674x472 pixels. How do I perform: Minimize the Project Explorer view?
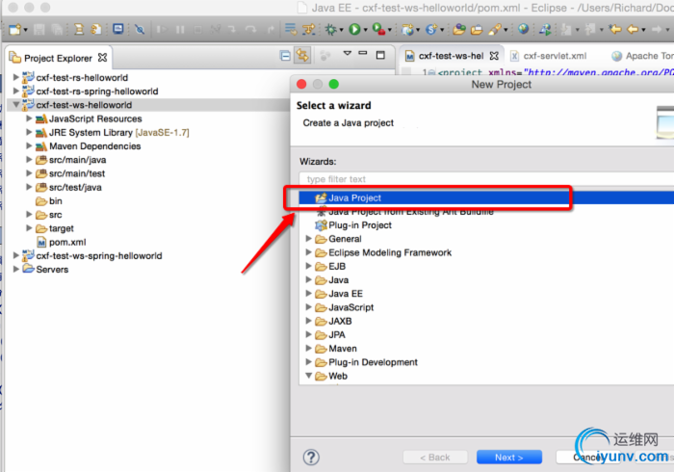click(x=363, y=53)
